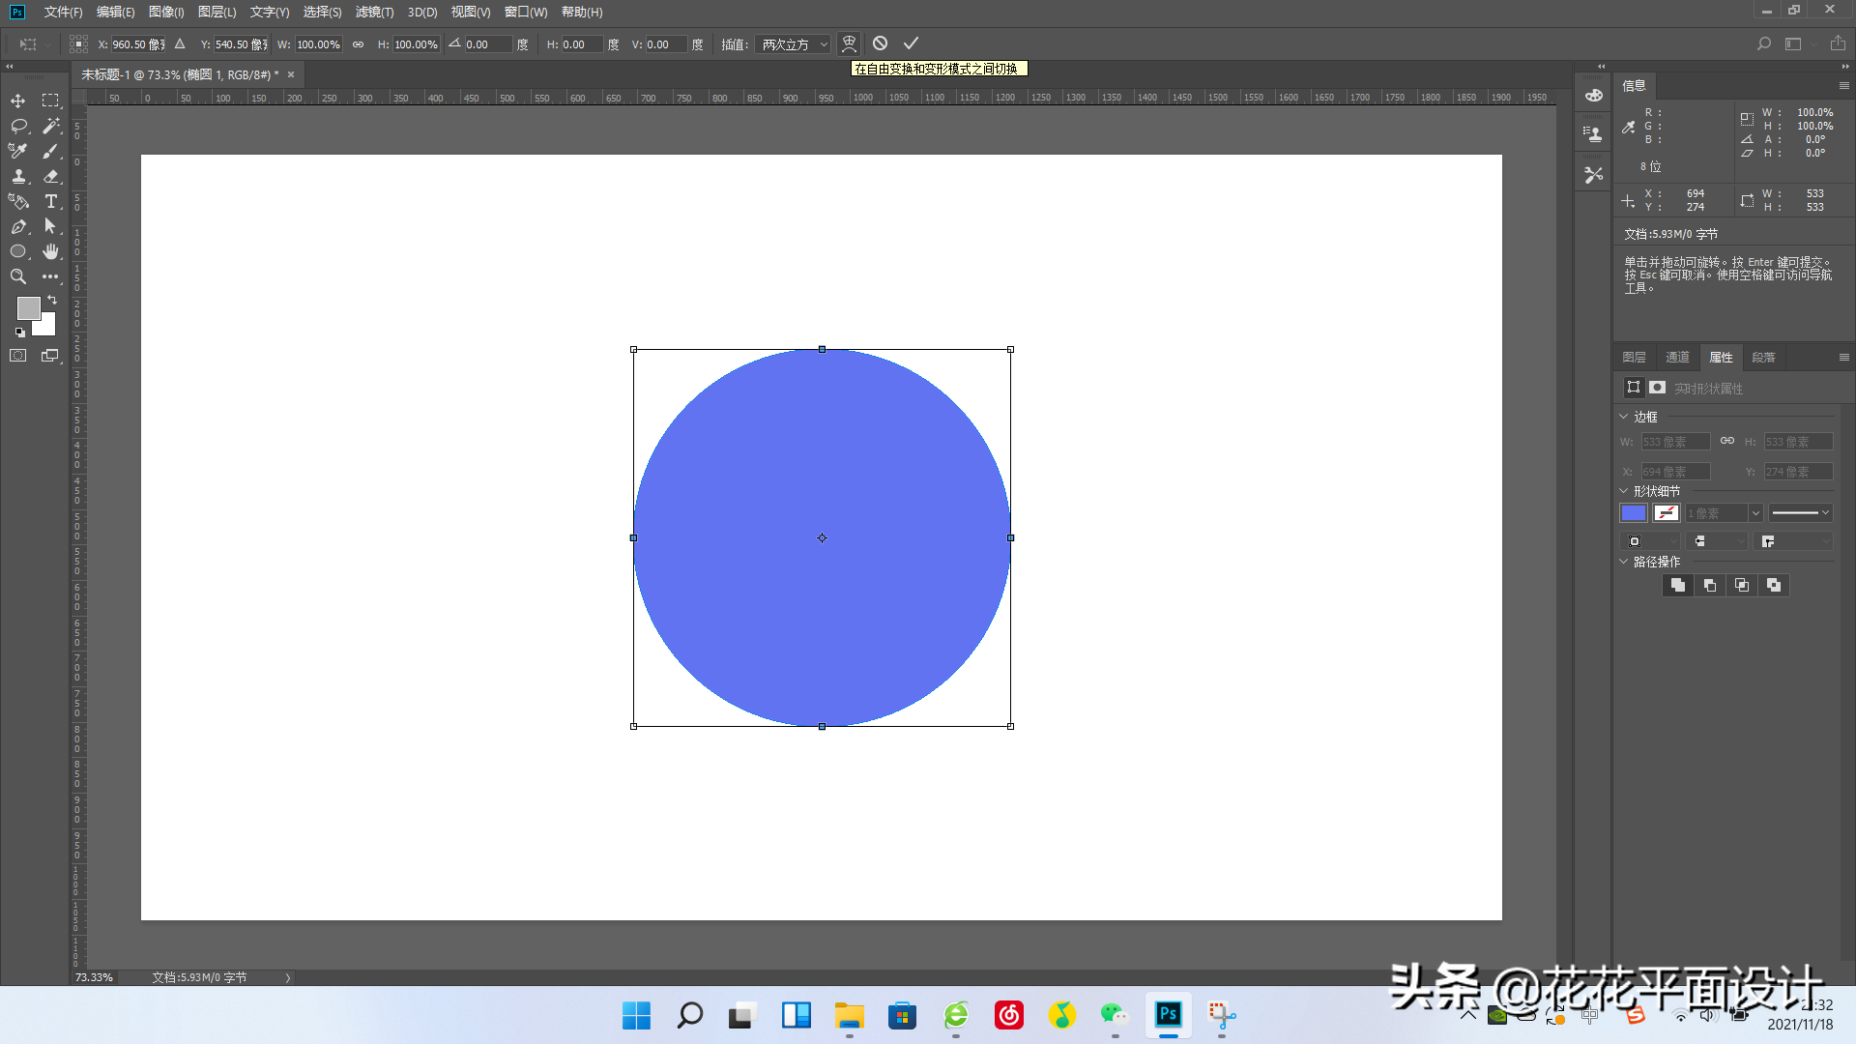Open the blue shape fill swatch
Viewport: 1856px width, 1044px height.
click(1634, 513)
